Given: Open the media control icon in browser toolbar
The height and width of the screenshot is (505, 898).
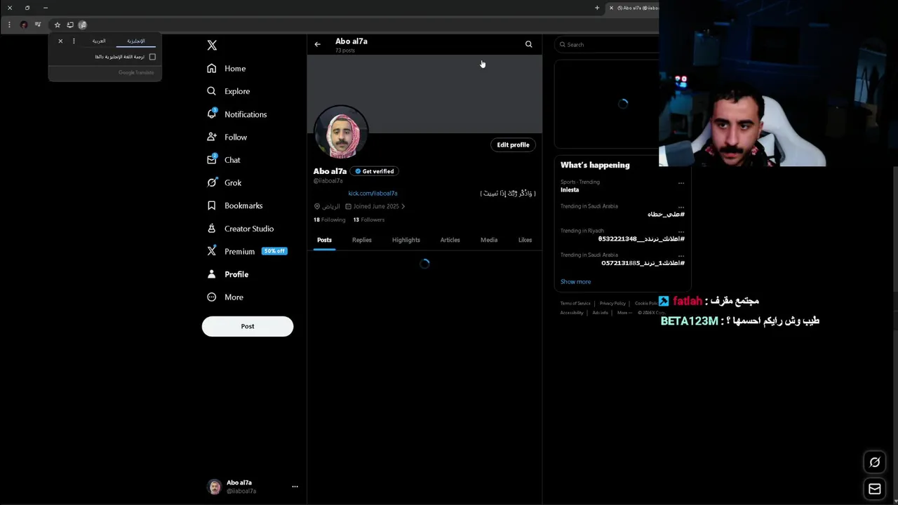Looking at the screenshot, I should click(x=38, y=25).
